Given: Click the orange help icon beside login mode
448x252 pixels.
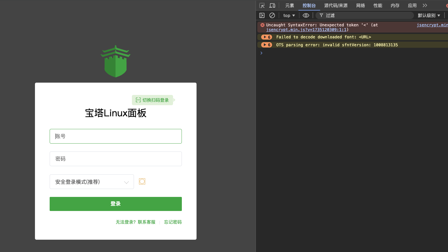Looking at the screenshot, I should coord(142,182).
